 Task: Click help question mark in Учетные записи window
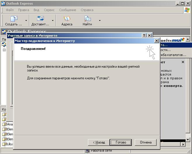click(x=144, y=36)
